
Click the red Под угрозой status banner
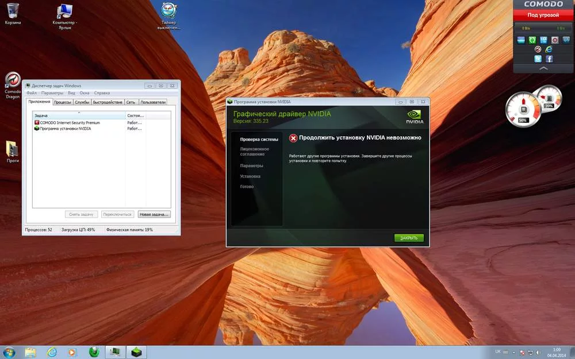[543, 15]
